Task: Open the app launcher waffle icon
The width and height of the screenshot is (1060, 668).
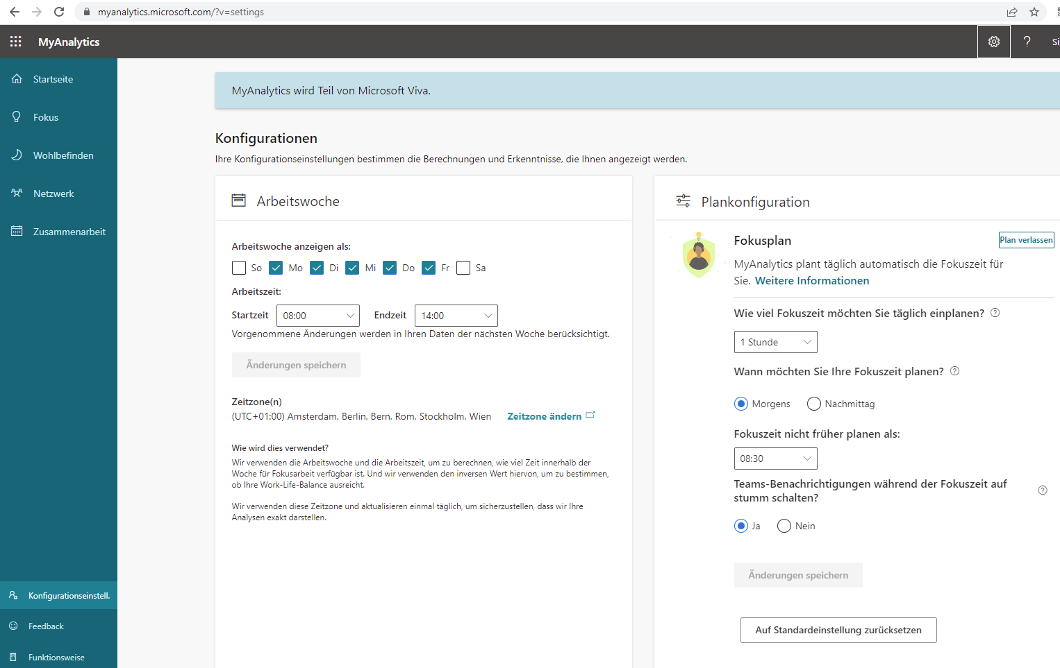Action: pos(15,42)
